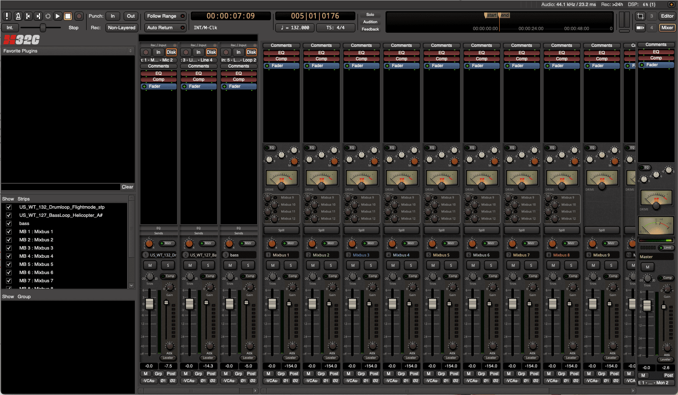Open Master output selector '1 - ... - Mon 2'
This screenshot has width=678, height=395.
656,383
